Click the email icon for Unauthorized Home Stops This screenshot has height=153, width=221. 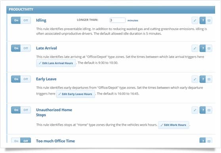pos(209,110)
